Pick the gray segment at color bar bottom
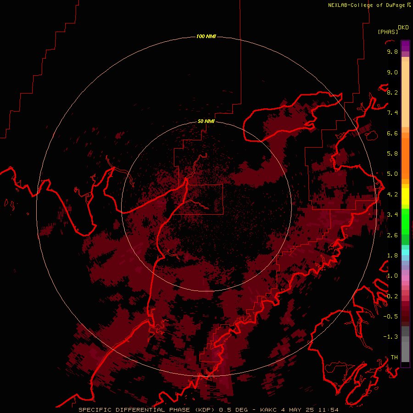 (x=405, y=352)
